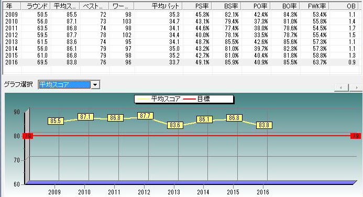This screenshot has height=197, width=363.
Task: Open the グラフ選択 dropdown arrow
Action: [95, 85]
